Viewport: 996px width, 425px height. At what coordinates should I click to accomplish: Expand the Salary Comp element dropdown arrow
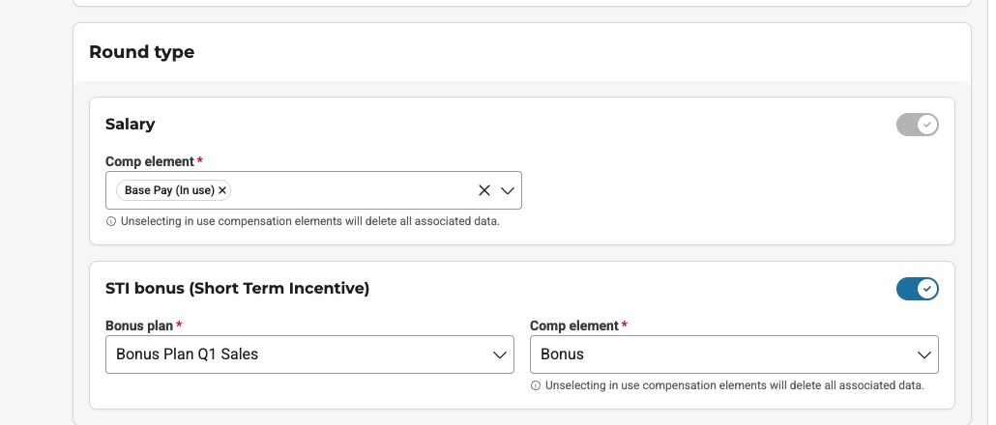pos(508,190)
